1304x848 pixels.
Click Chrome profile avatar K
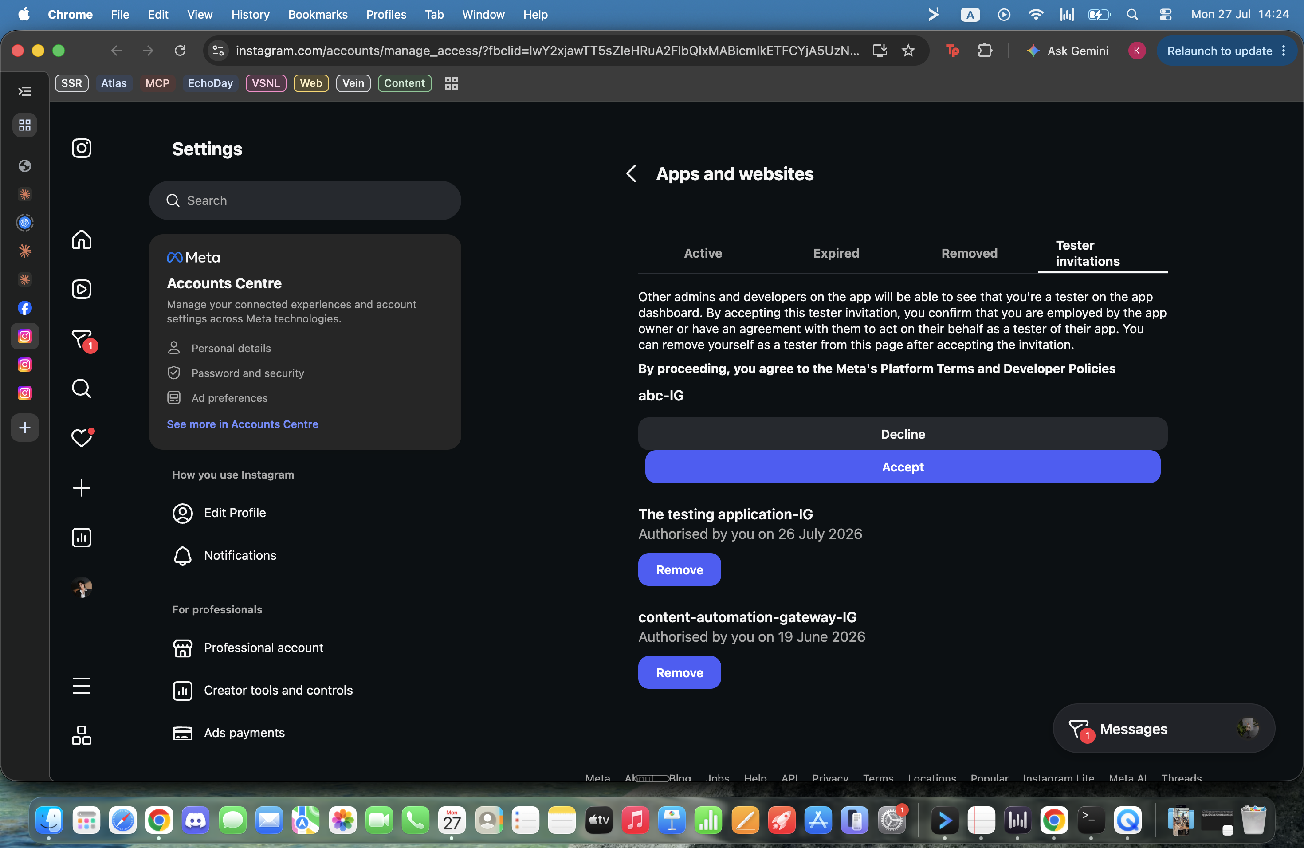(x=1137, y=51)
